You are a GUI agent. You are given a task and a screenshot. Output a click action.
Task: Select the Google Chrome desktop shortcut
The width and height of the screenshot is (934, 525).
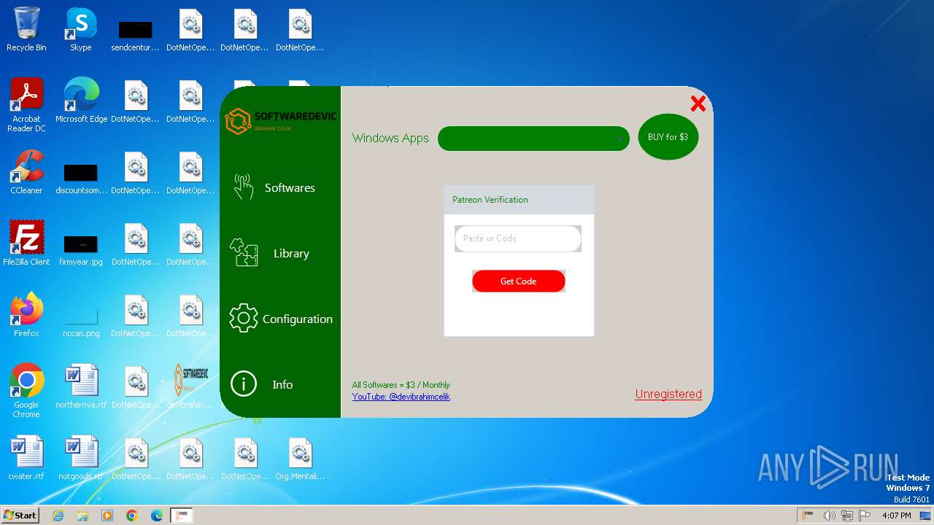tap(26, 392)
